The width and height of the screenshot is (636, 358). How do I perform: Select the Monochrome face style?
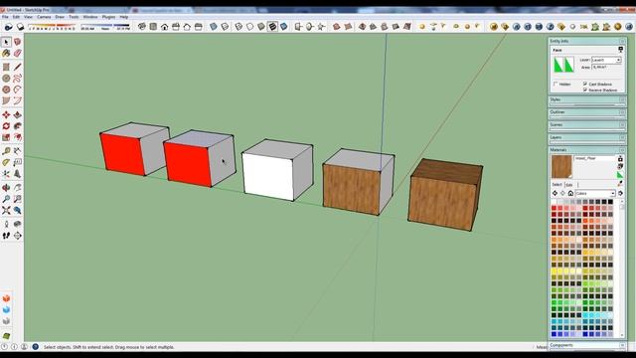point(284,27)
